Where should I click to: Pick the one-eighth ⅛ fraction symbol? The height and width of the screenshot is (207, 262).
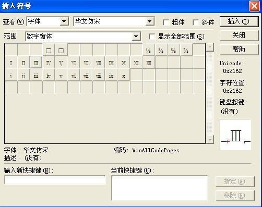pyautogui.click(x=149, y=50)
